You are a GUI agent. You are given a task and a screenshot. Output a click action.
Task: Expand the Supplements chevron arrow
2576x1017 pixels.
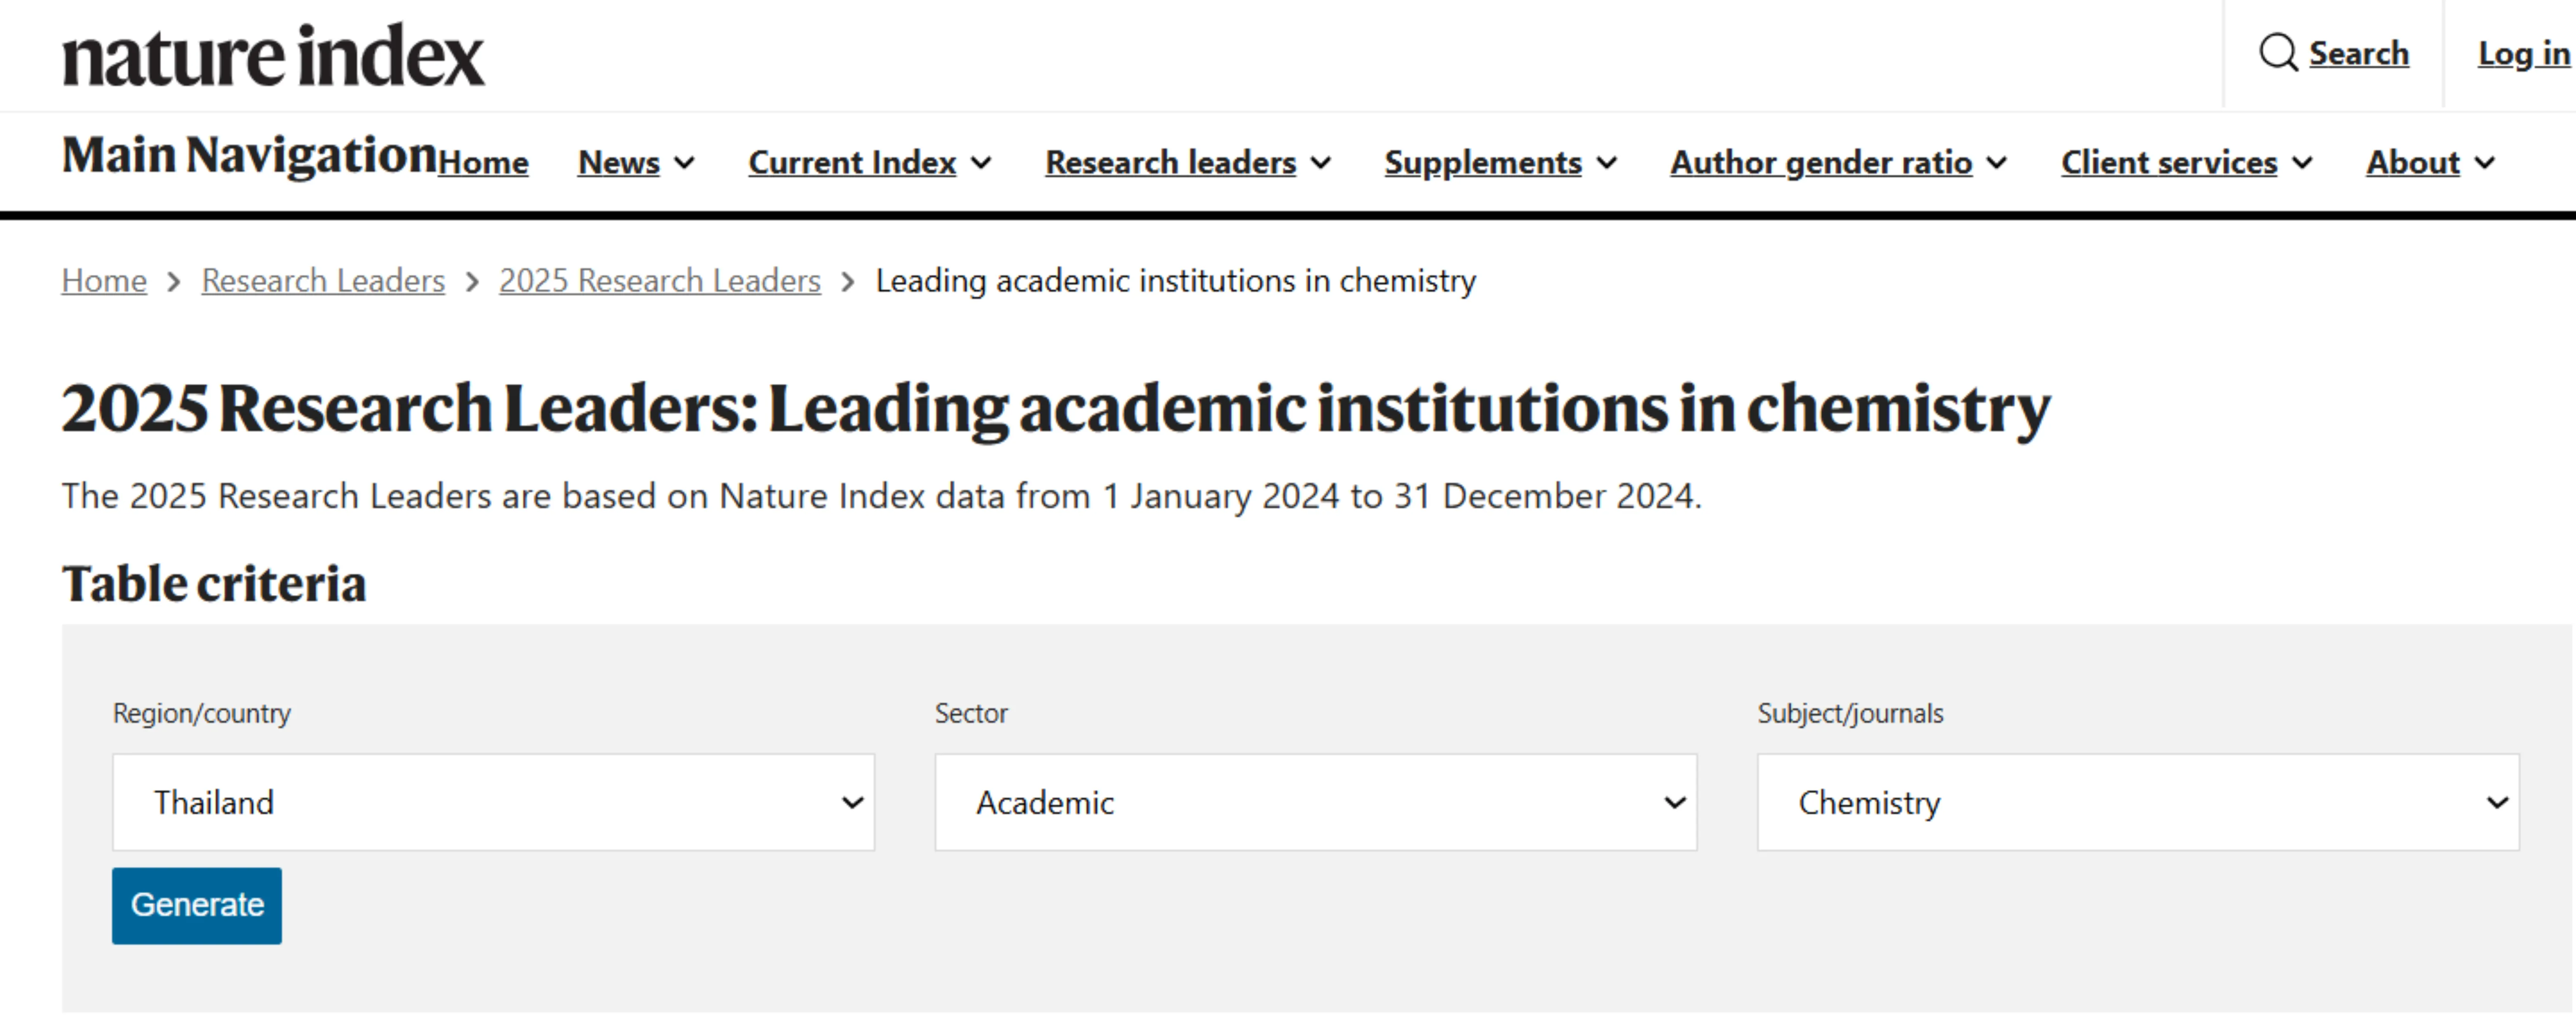click(x=1607, y=163)
